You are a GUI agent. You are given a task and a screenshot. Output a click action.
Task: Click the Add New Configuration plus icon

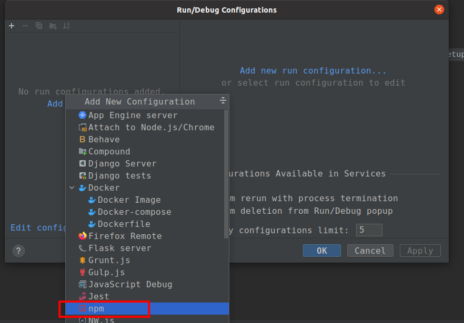point(12,26)
